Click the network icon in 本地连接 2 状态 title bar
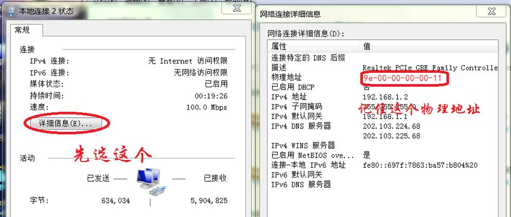This screenshot has width=511, height=217. point(11,11)
